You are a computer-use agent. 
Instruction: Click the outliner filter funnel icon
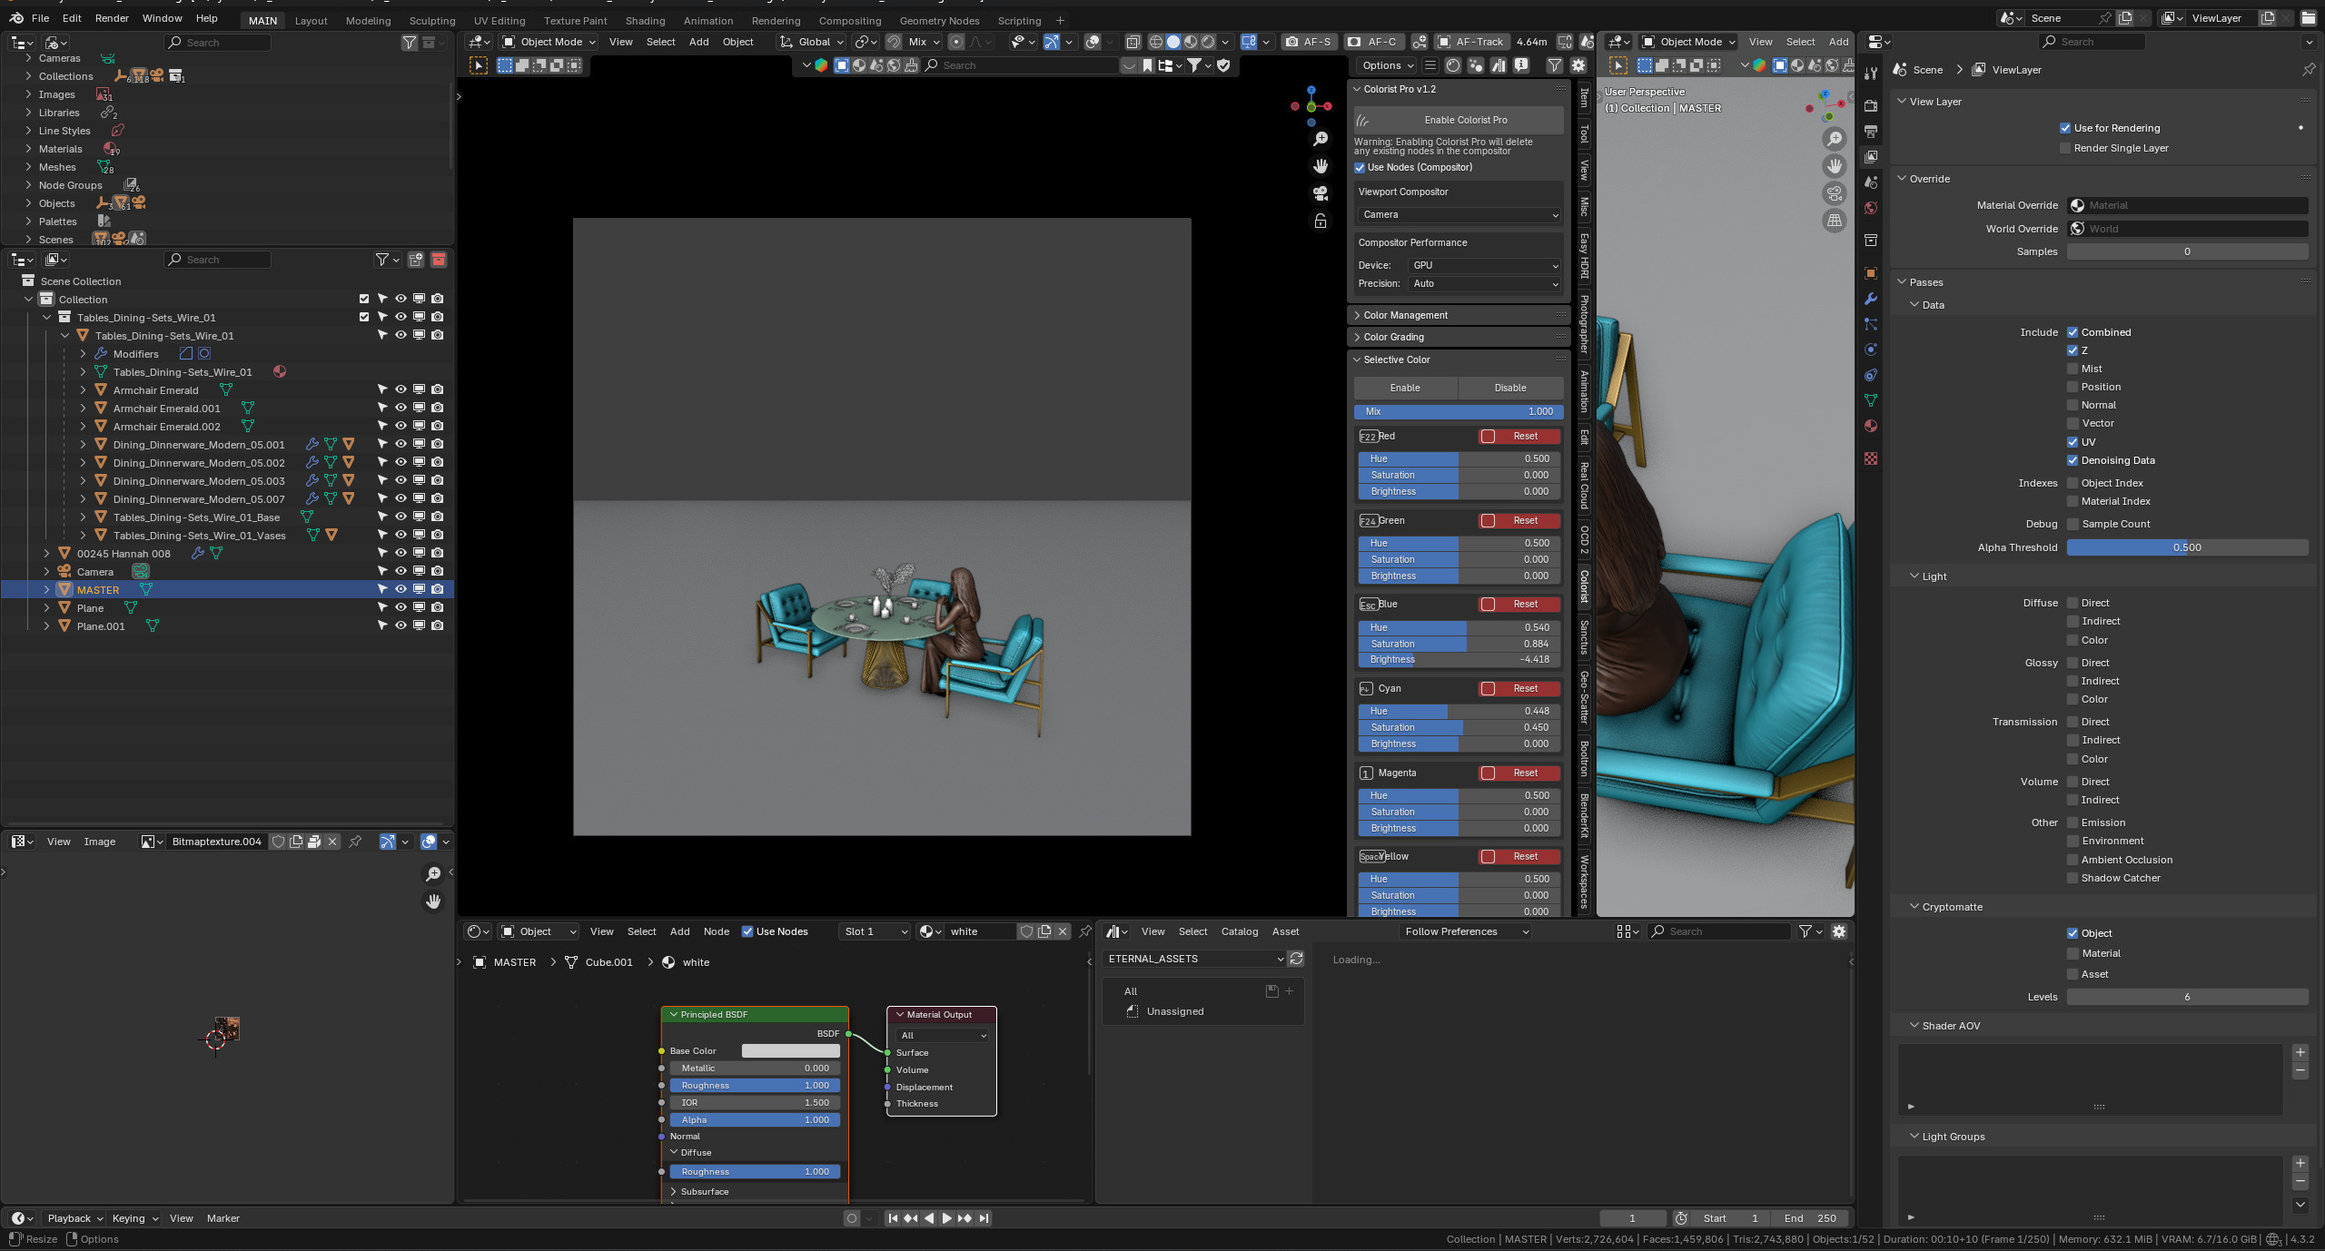(382, 260)
